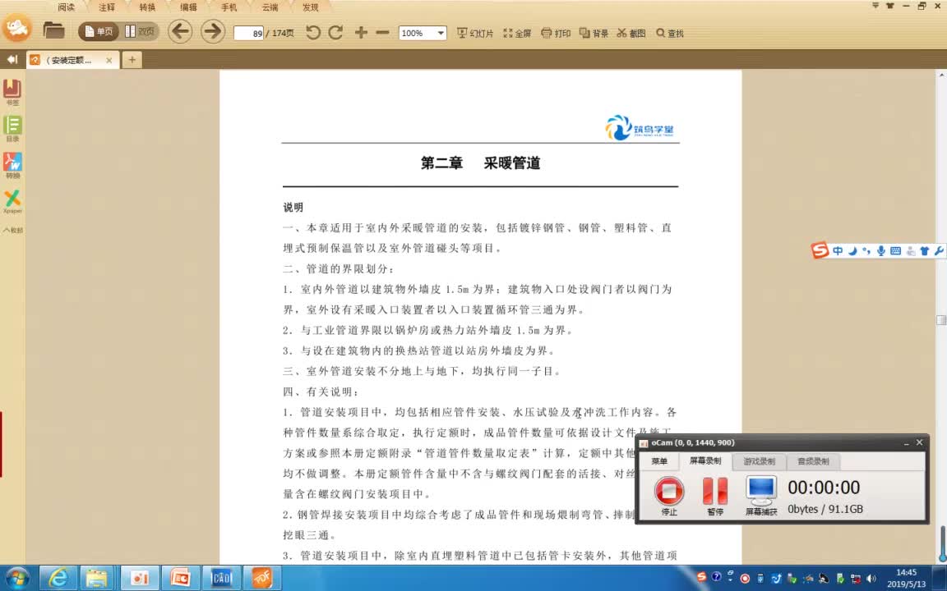Zoom out with the minus icon
The width and height of the screenshot is (947, 591).
pos(382,33)
